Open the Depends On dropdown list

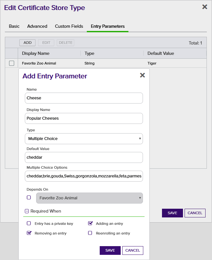pyautogui.click(x=89, y=198)
